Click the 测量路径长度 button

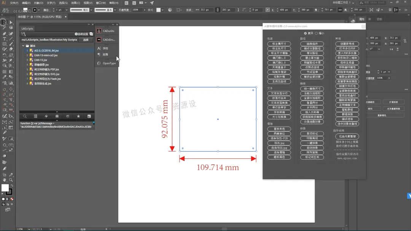pyautogui.click(x=312, y=63)
